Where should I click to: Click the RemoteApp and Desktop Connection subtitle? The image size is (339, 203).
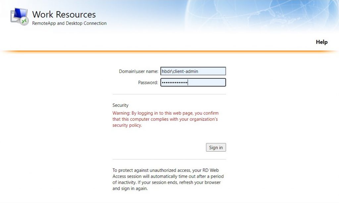pyautogui.click(x=69, y=23)
